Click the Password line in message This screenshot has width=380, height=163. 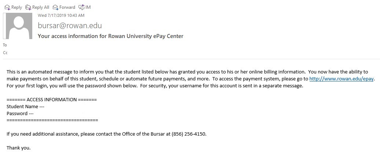pos(20,114)
